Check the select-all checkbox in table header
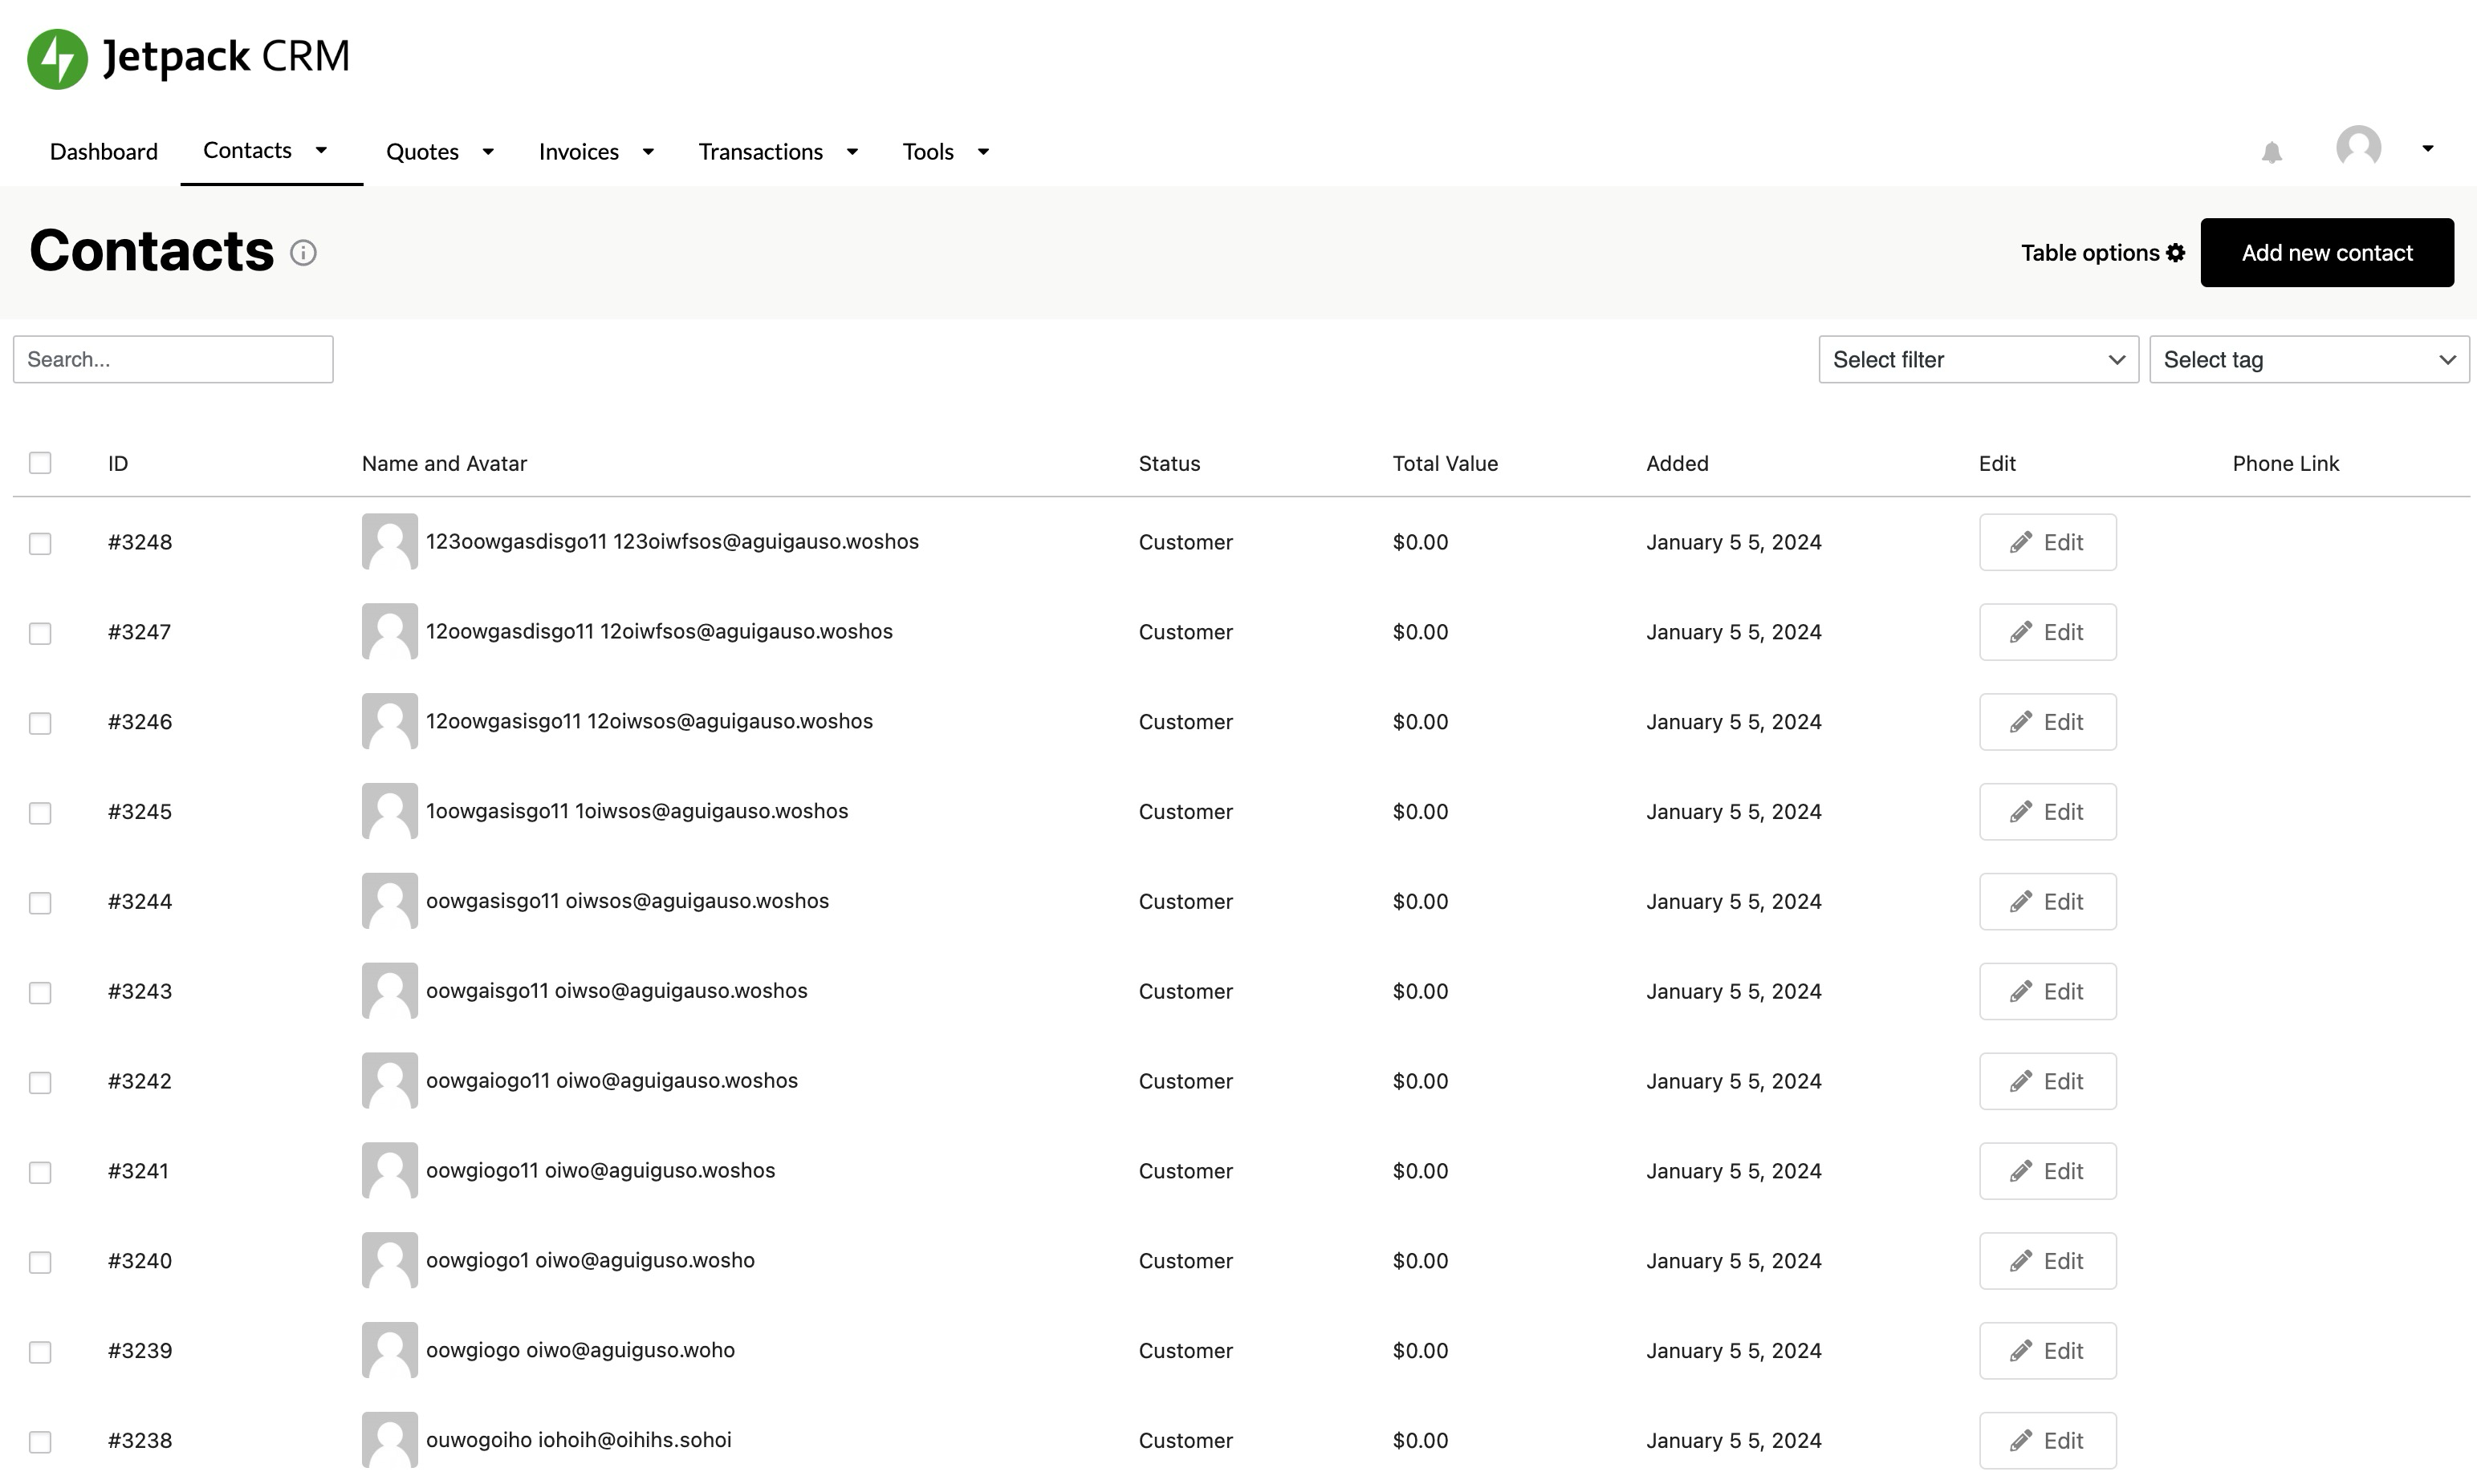The image size is (2477, 1484). click(40, 462)
